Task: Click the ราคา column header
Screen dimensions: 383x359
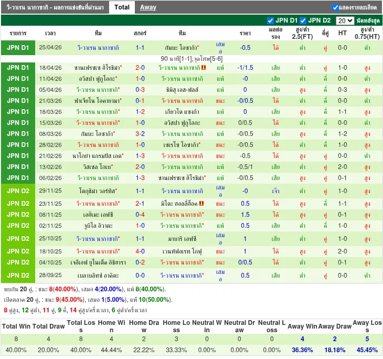Action: [245, 33]
